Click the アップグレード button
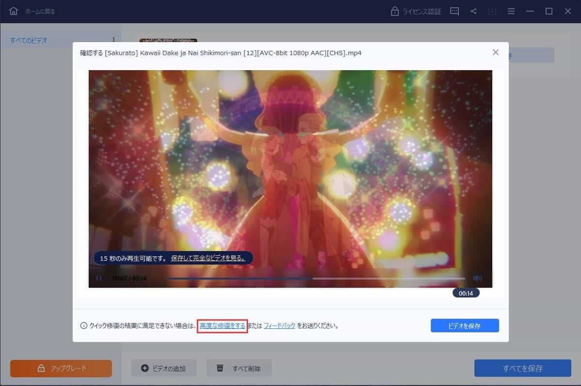This screenshot has width=581, height=386. pos(61,368)
